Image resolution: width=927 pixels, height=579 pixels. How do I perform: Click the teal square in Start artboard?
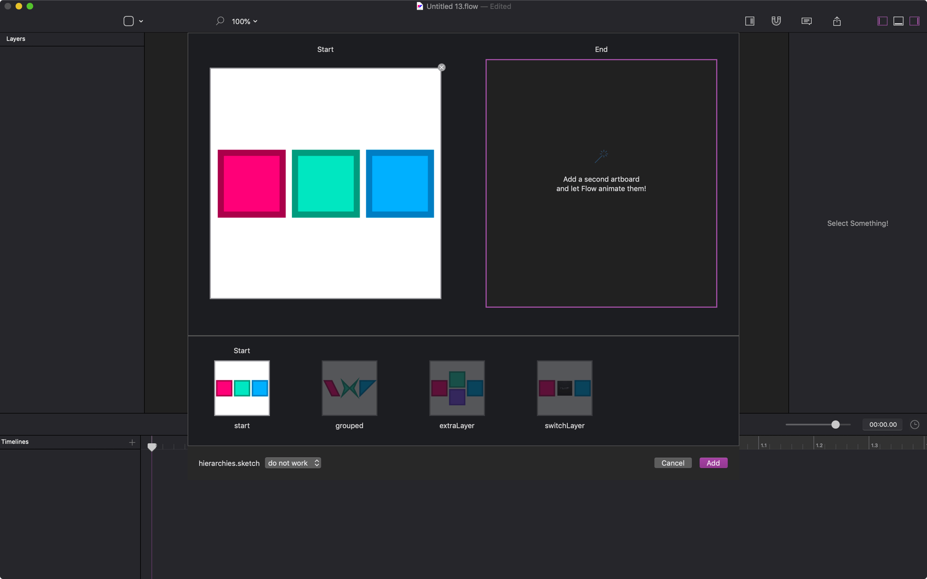(326, 183)
